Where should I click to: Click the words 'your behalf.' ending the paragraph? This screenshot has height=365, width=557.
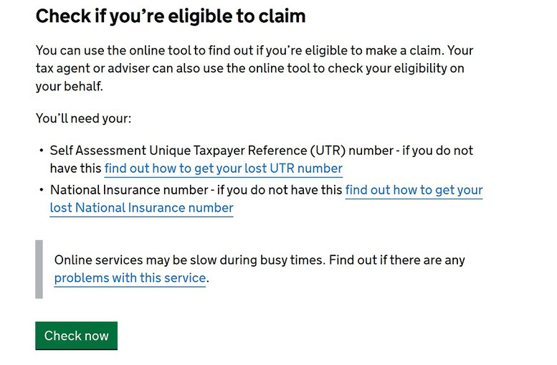pos(70,86)
